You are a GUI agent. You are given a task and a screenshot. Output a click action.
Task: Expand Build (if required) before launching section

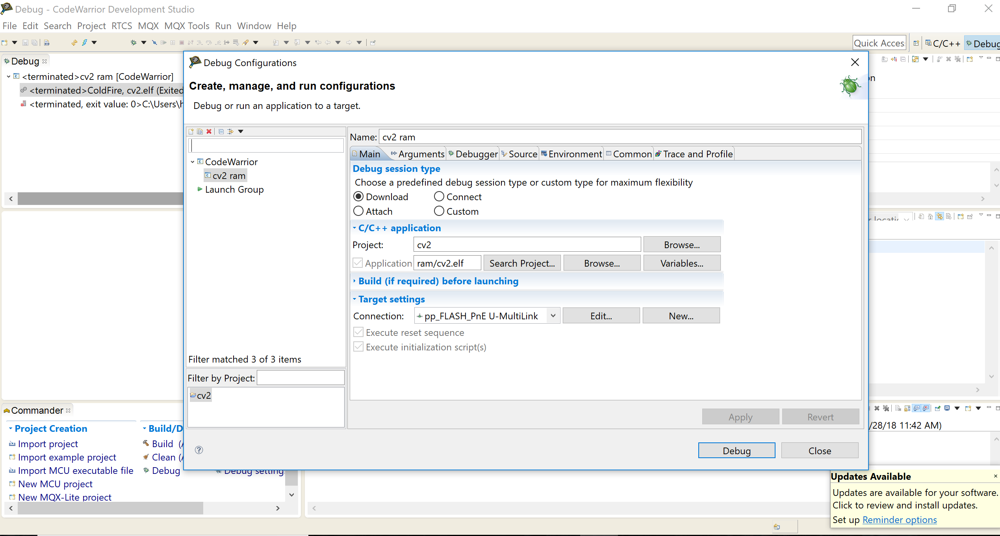tap(438, 281)
